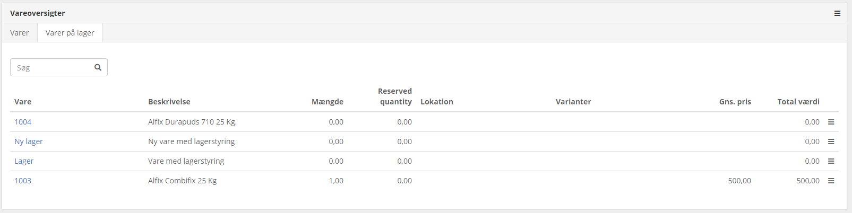
Task: Click the search magnifier icon
Action: point(98,67)
